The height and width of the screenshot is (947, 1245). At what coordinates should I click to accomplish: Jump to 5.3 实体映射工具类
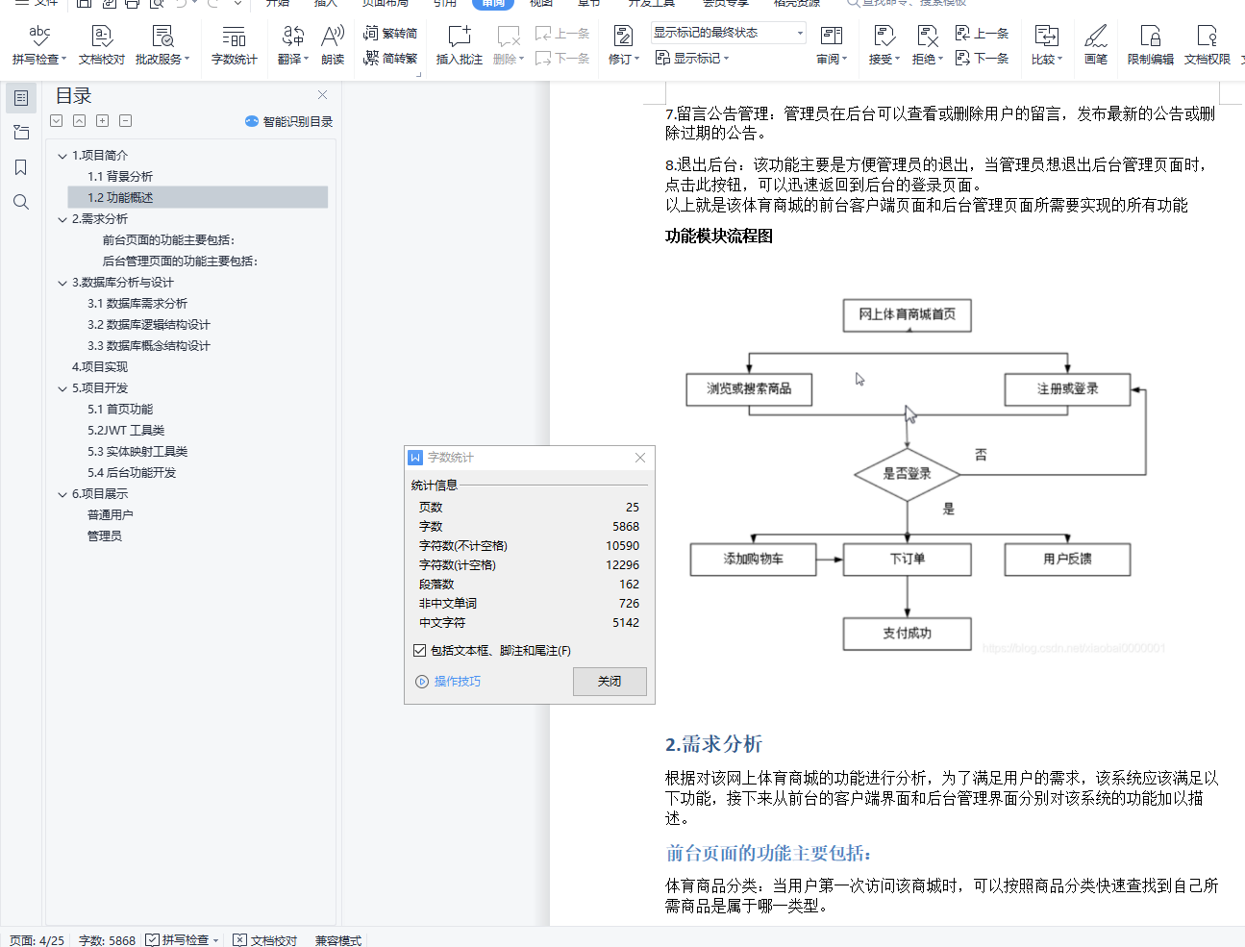[137, 452]
